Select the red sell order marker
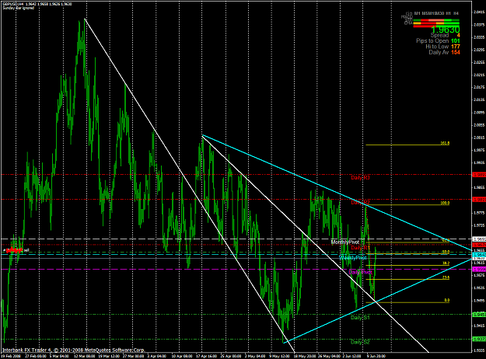Screen dimensions: 486x359 pos(14,249)
